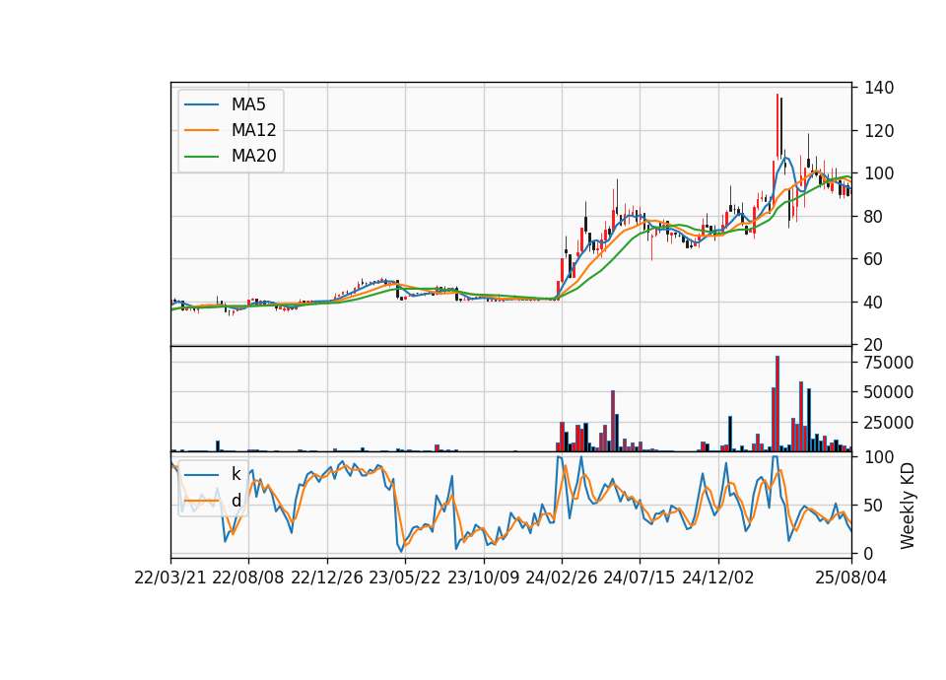Click the 23/05/22 date tick label
Viewport: 946px width, 680px height.
(x=405, y=578)
